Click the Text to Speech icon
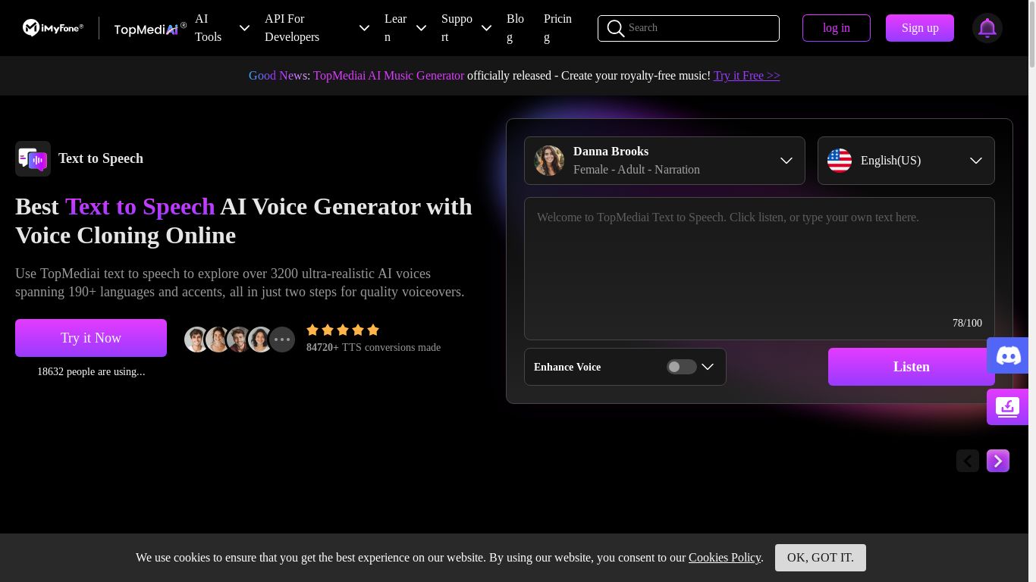 tap(33, 158)
